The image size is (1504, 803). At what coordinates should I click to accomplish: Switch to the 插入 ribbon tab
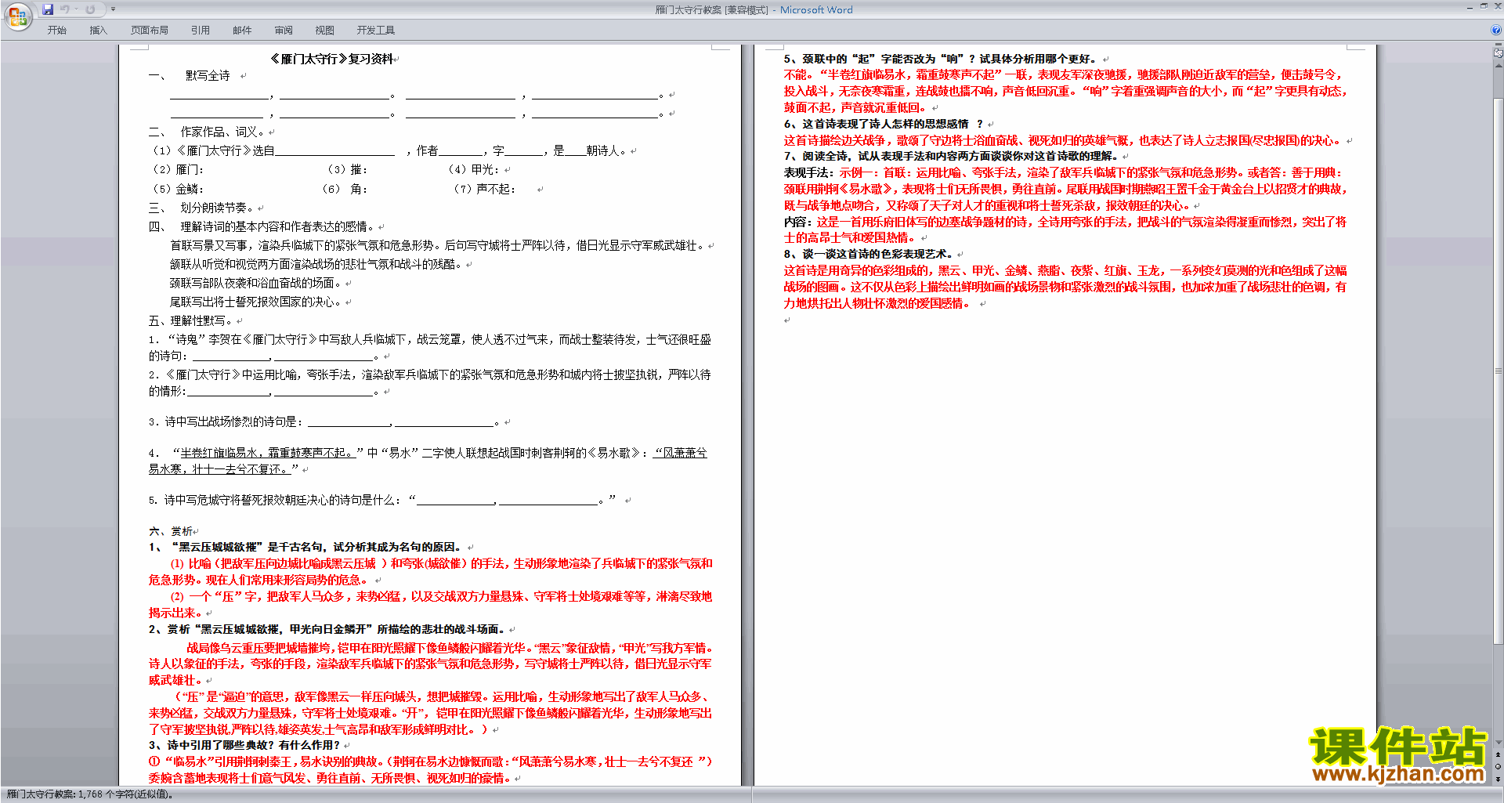(98, 30)
